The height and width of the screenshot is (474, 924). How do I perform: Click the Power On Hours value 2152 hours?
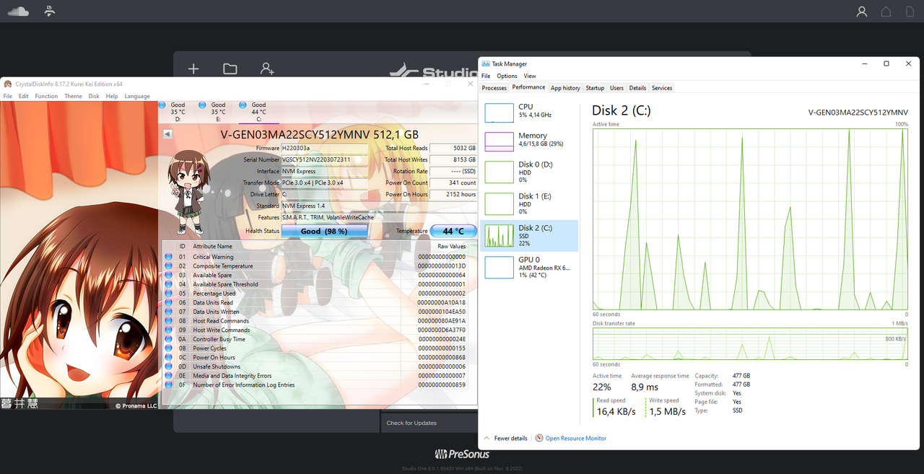pyautogui.click(x=453, y=194)
